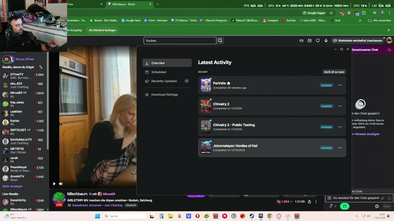Open Chrome media control icon
The width and height of the screenshot is (394, 221).
pyautogui.click(x=375, y=13)
